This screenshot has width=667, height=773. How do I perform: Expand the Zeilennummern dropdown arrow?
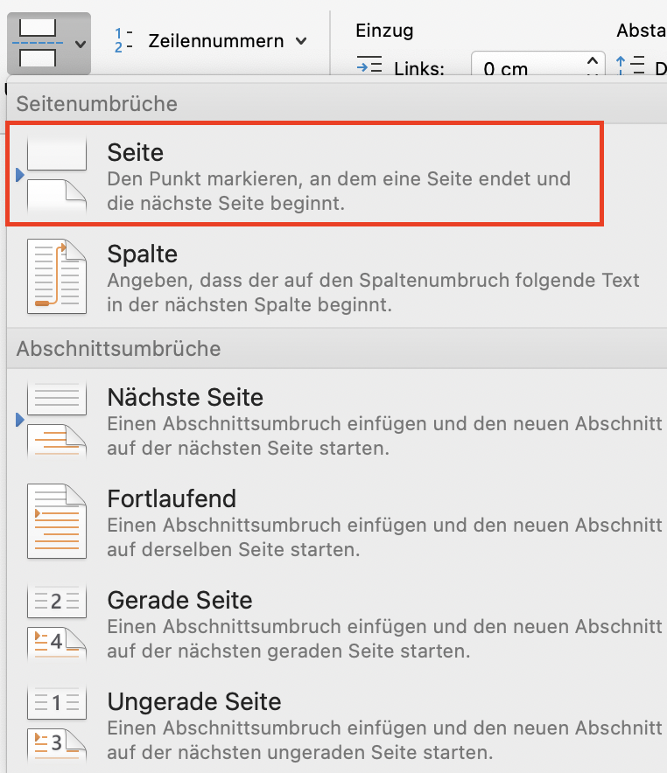pyautogui.click(x=301, y=41)
